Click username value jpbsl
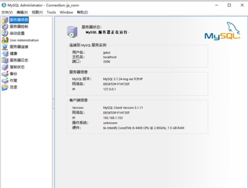248x188 pixels. tap(107, 53)
